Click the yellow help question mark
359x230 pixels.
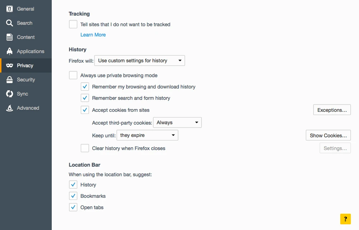pos(345,219)
